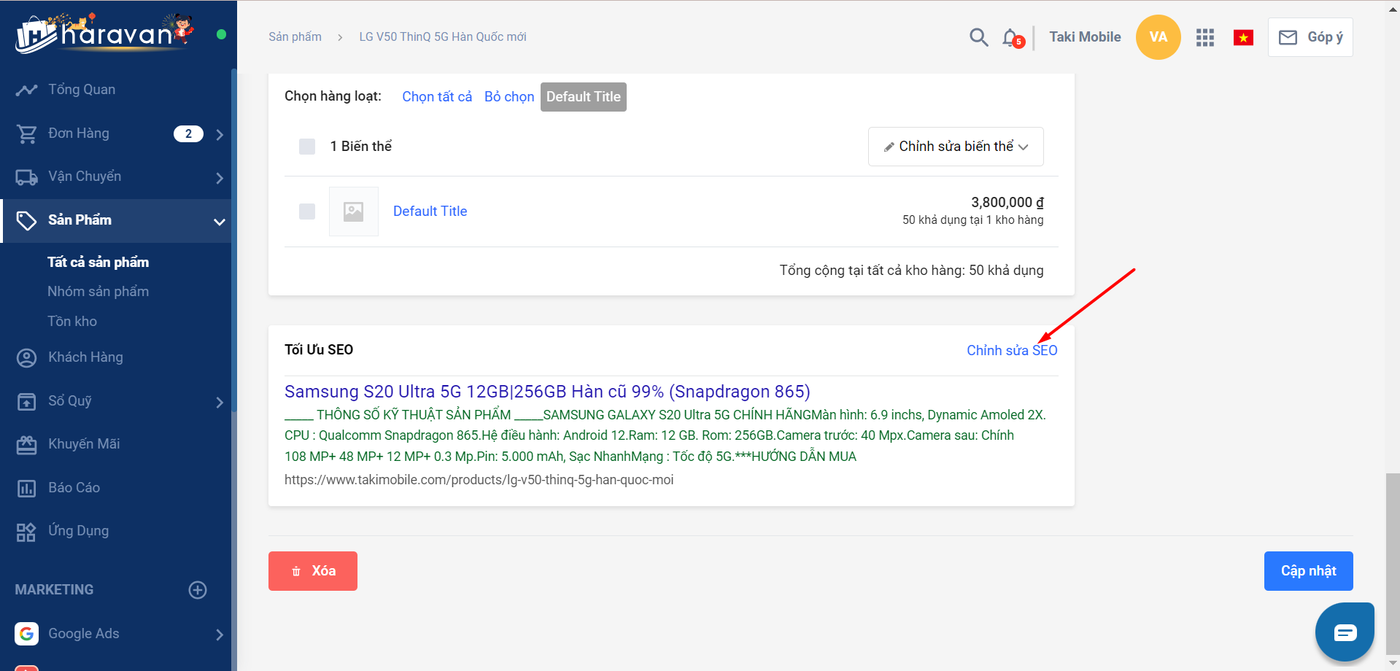Click the 3,800,000 ₫ price
The width and height of the screenshot is (1400, 671).
pyautogui.click(x=1007, y=203)
